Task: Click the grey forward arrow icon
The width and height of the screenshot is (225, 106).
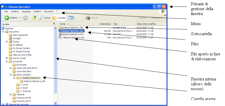Action: [x=25, y=18]
